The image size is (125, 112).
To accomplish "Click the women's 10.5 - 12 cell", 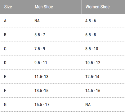I will (93, 63).
